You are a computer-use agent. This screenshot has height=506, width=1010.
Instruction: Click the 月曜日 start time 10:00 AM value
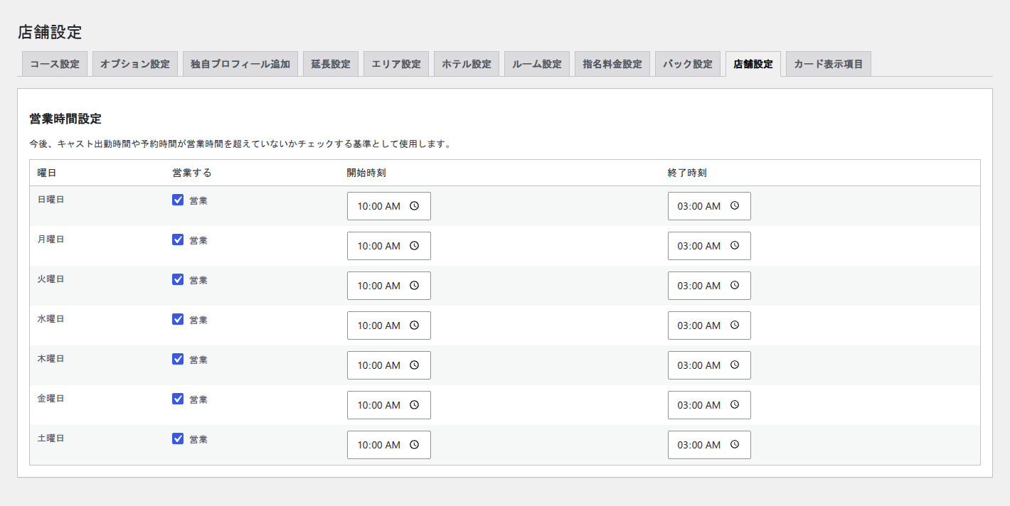click(378, 246)
